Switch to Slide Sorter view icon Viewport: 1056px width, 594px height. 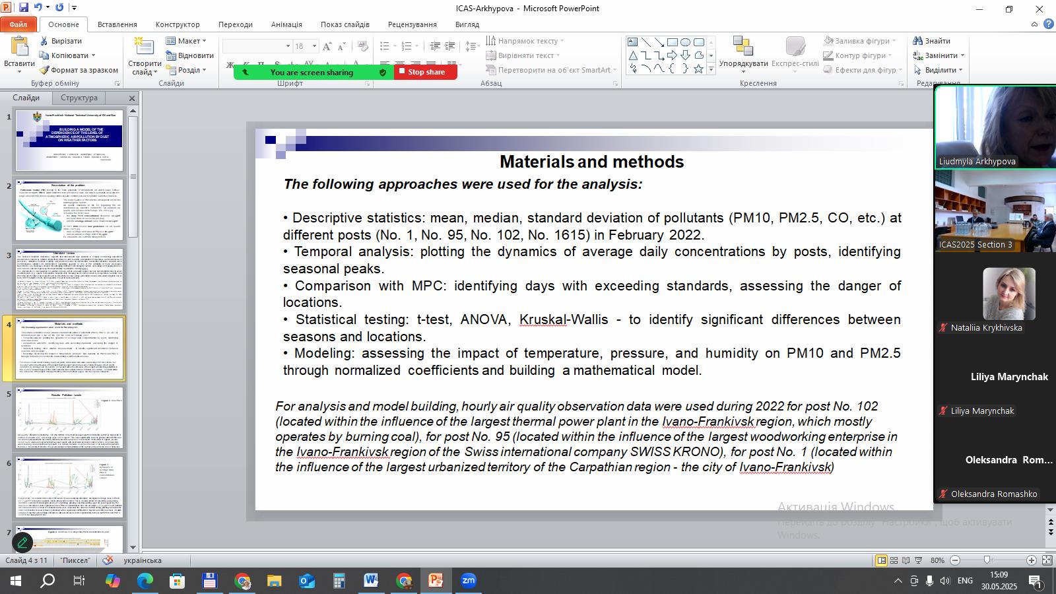894,560
